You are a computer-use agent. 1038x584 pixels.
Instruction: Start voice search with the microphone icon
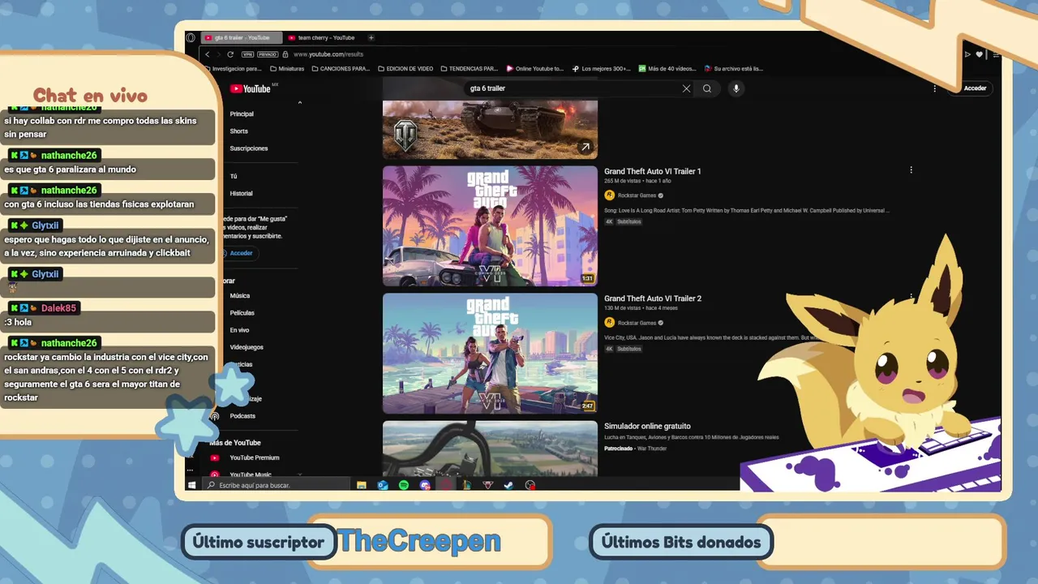coord(736,88)
